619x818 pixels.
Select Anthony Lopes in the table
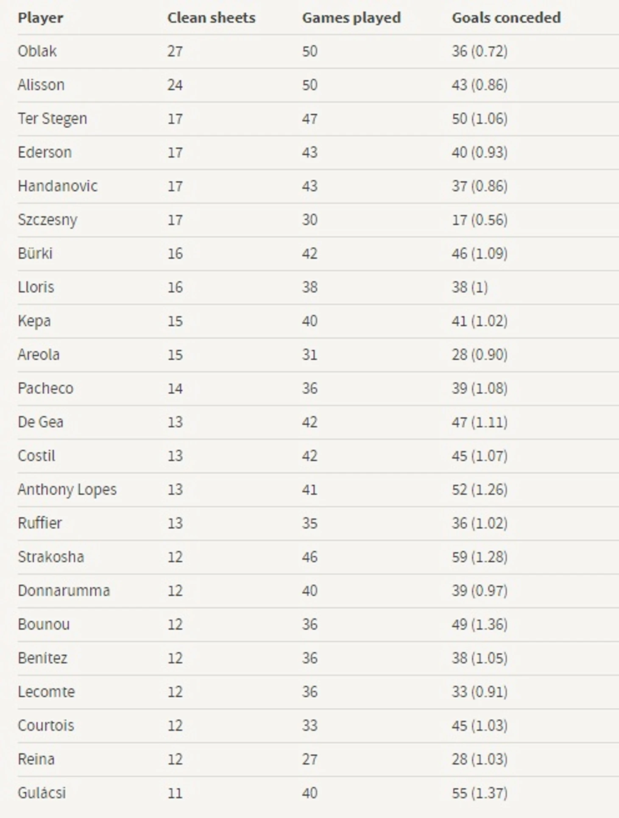[67, 490]
